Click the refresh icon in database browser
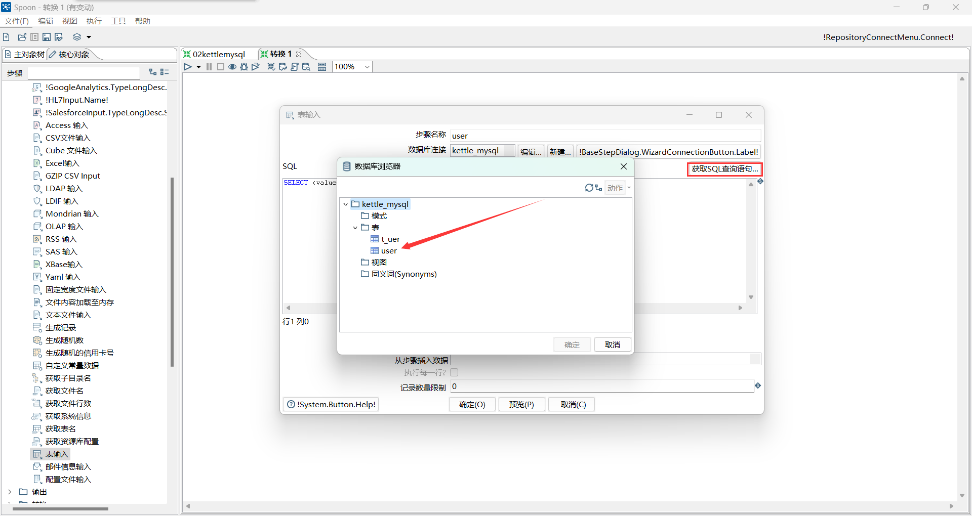 pos(589,188)
